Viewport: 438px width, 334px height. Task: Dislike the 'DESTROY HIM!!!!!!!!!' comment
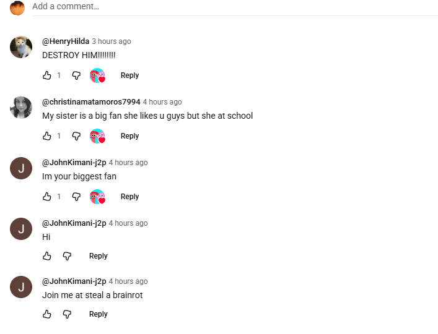76,75
